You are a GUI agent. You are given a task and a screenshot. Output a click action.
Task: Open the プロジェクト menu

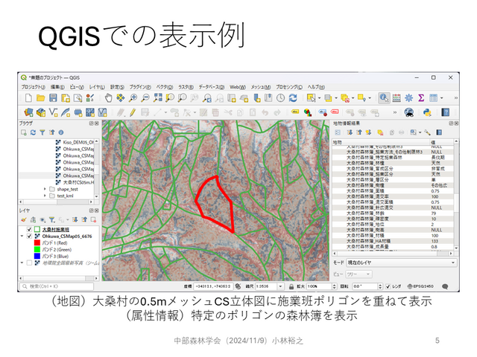[x=33, y=87]
